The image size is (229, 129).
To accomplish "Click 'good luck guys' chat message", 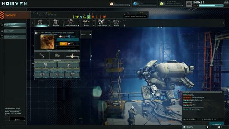I will coord(192,109).
